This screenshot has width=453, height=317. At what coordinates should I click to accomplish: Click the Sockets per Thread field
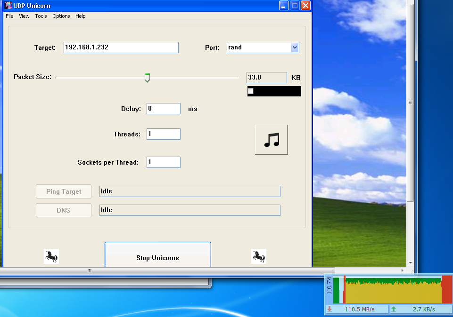coord(164,162)
